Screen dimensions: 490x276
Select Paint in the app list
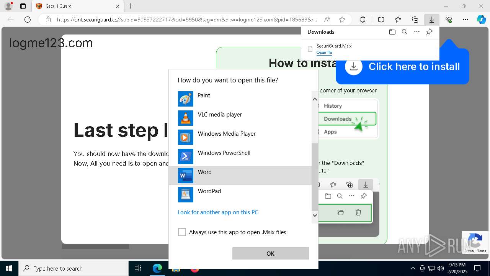click(x=240, y=99)
